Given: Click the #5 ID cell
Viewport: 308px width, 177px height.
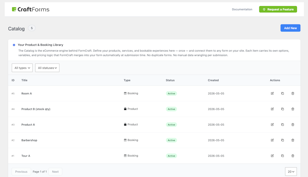Looking at the screenshot, I should [13, 93].
